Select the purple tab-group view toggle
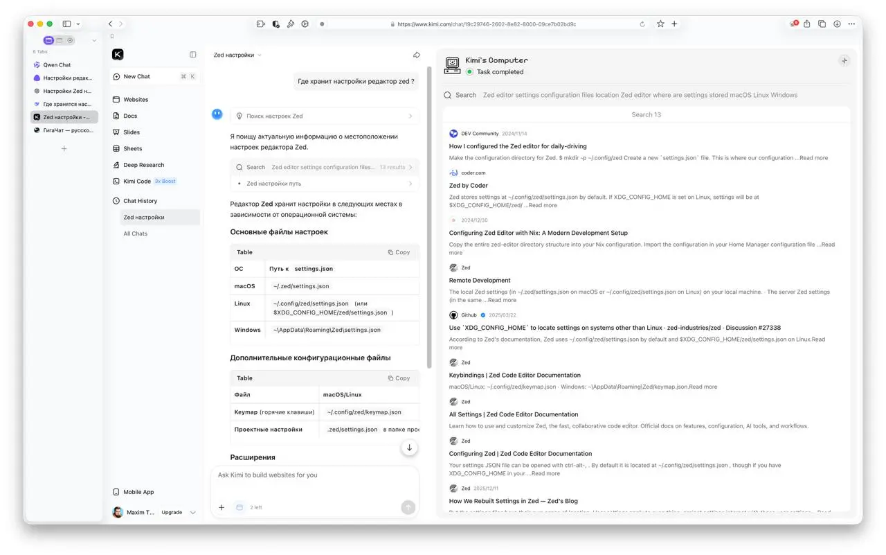 pos(48,40)
